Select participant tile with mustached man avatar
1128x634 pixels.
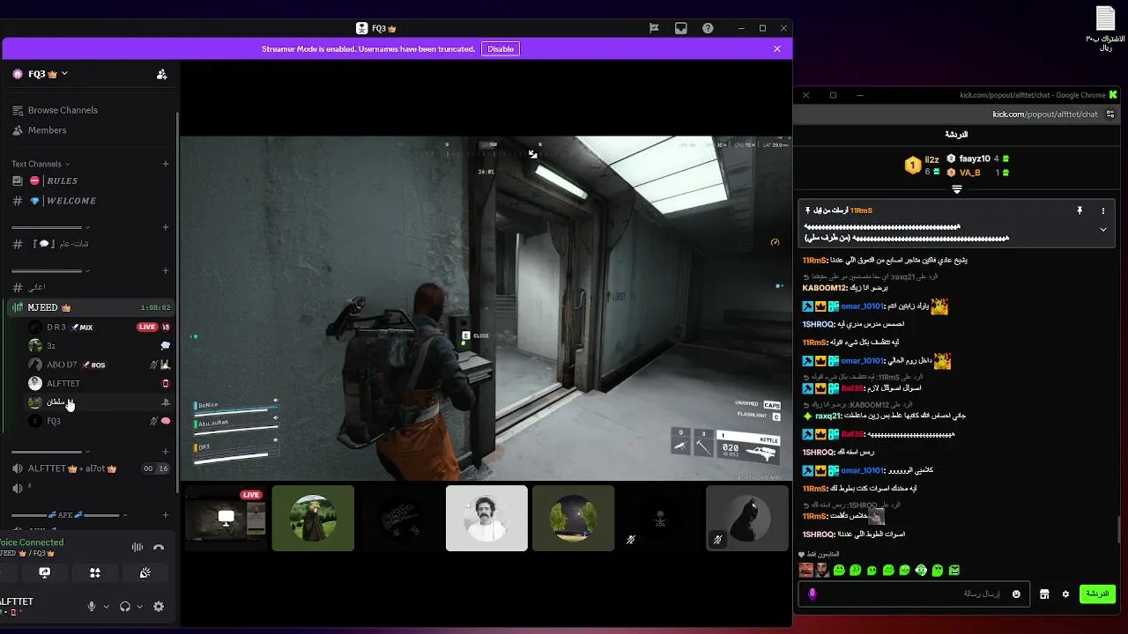486,519
